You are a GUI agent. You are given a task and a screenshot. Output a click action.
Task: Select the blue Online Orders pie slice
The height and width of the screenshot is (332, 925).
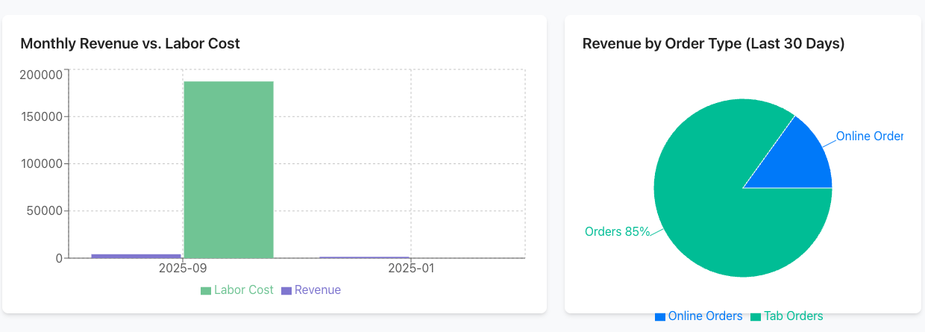click(x=802, y=160)
